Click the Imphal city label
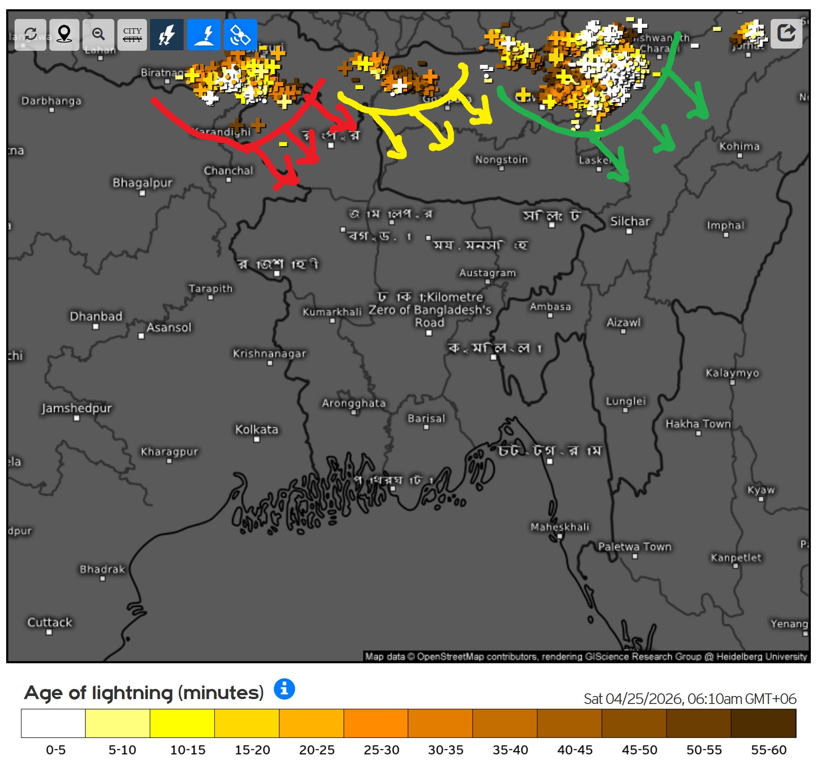The width and height of the screenshot is (817, 760). tap(725, 226)
